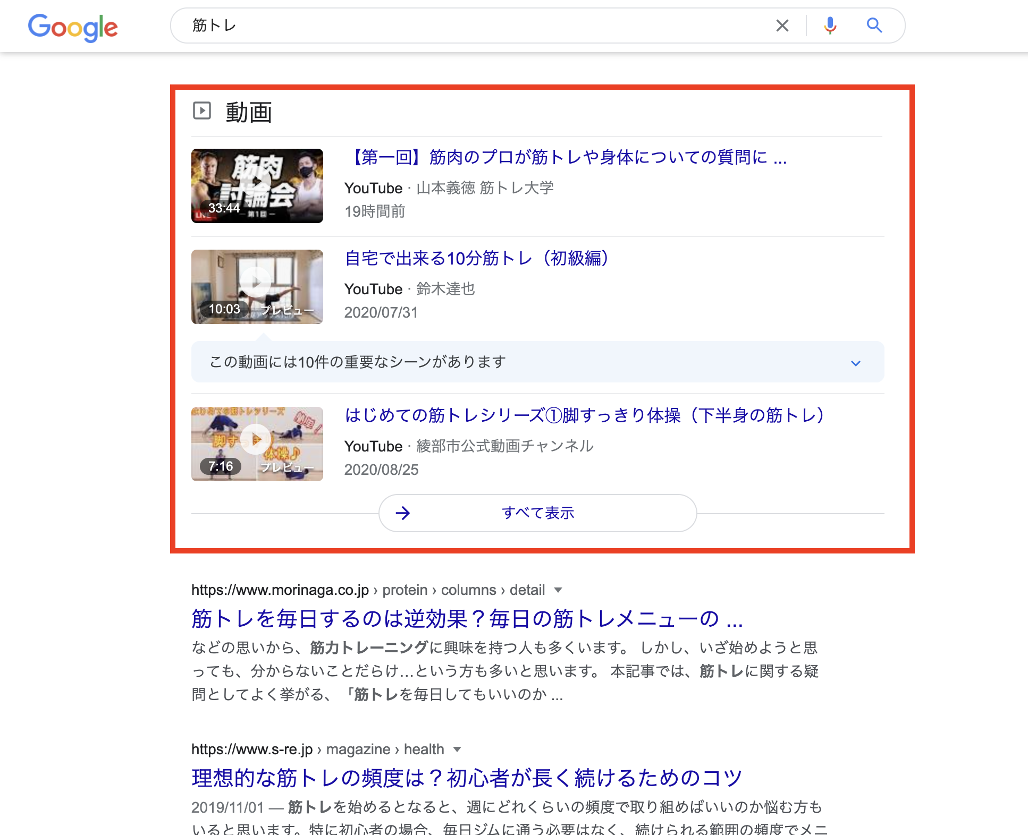Open the 筋肉討論会 video thumbnail (33:44)
The width and height of the screenshot is (1028, 835).
(x=257, y=186)
